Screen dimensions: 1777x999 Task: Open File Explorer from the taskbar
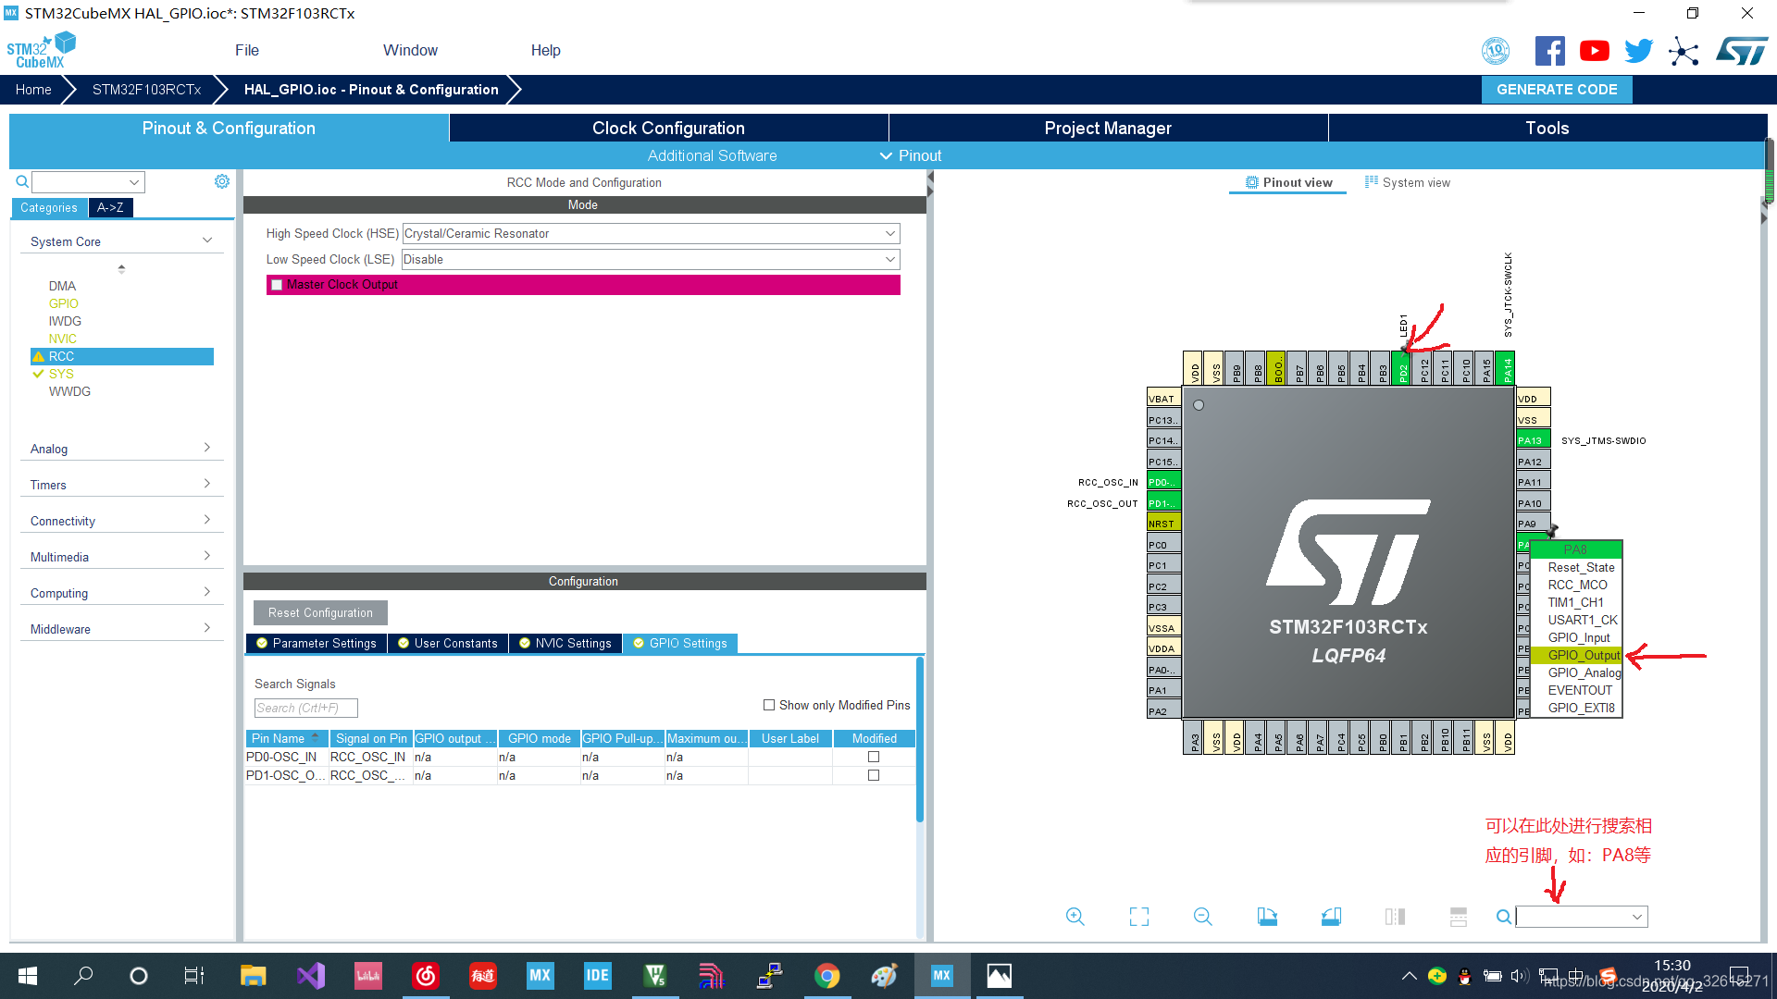[x=253, y=976]
